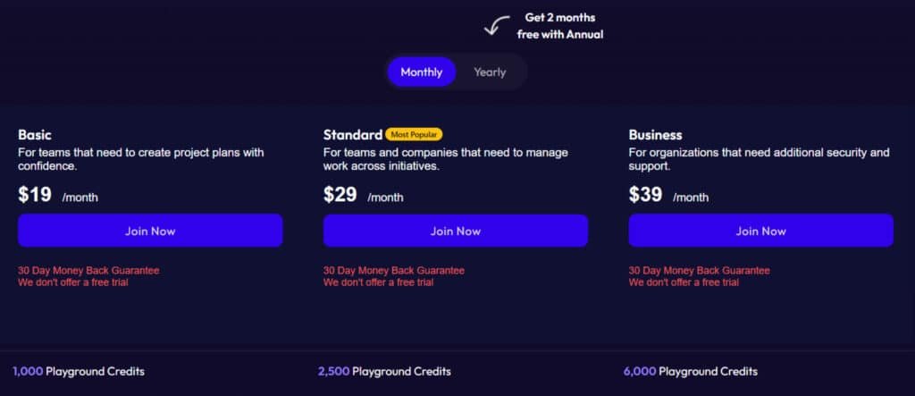Select the Business plan heading
Screen dimensions: 915x396
coord(655,135)
